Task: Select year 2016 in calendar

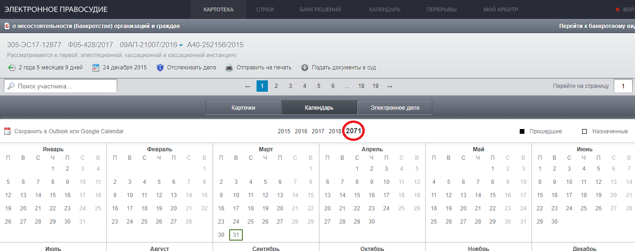Action: (301, 131)
